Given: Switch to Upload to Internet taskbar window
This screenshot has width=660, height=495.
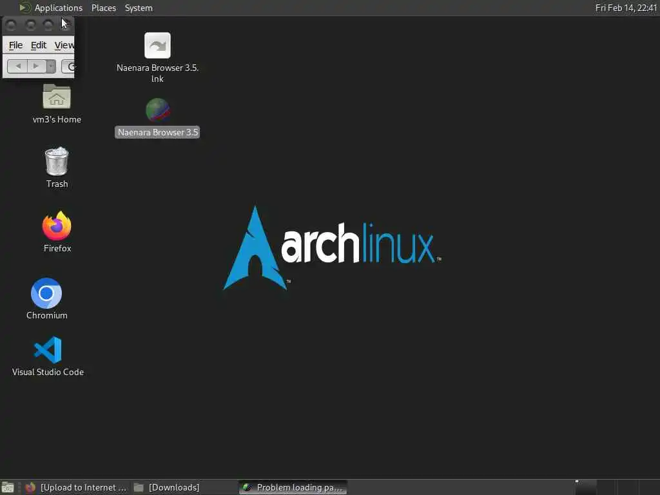Looking at the screenshot, I should 76,487.
